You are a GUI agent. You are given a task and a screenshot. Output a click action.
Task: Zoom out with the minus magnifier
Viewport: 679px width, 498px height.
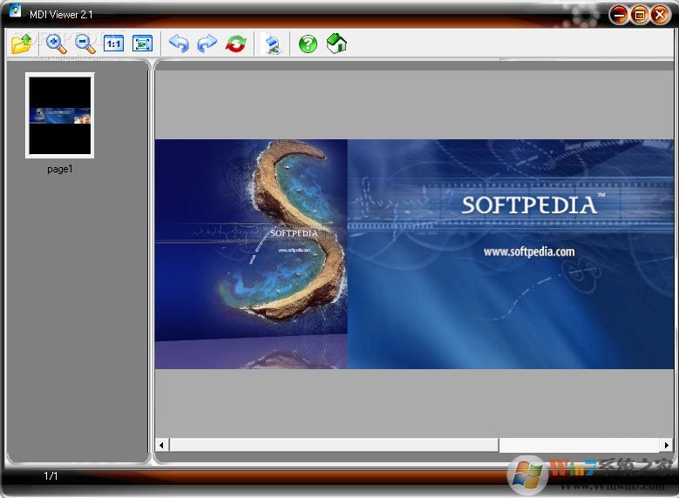click(85, 44)
